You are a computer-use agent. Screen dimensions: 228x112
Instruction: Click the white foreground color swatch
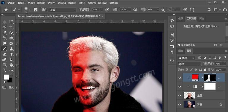(6, 77)
